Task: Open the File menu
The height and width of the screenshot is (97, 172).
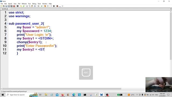Action: (2, 4)
